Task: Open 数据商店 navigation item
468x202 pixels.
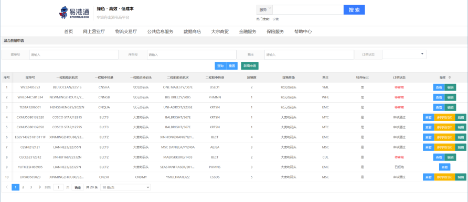Action: [x=192, y=31]
